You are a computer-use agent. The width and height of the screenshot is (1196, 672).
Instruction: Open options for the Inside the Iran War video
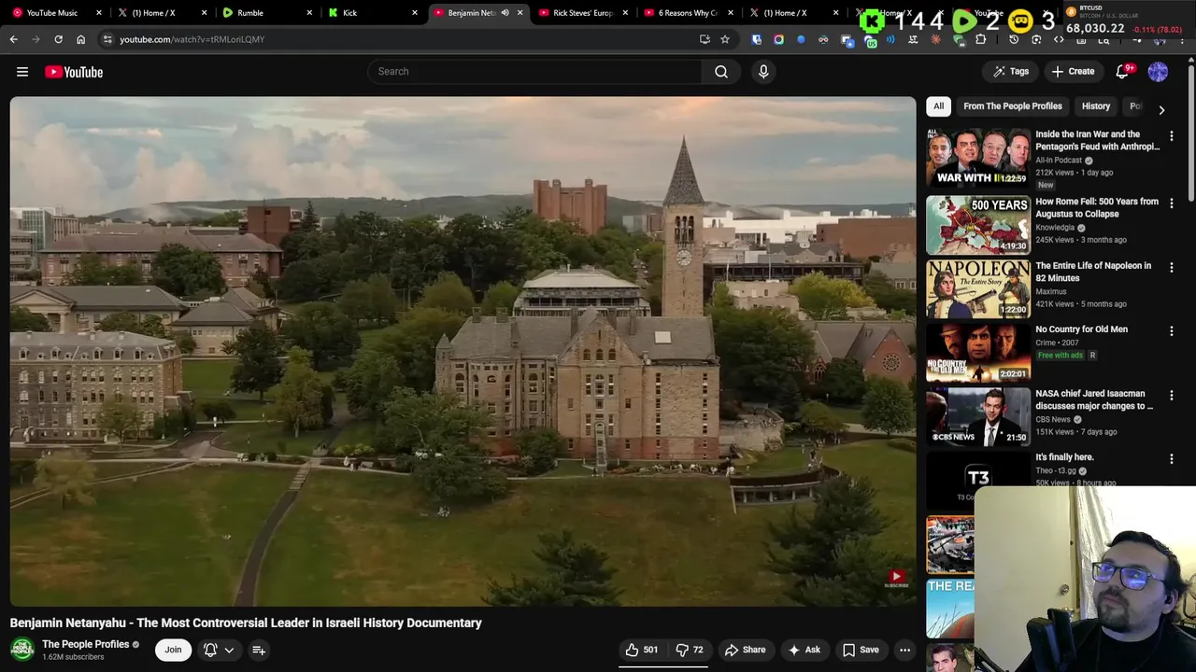(1172, 135)
